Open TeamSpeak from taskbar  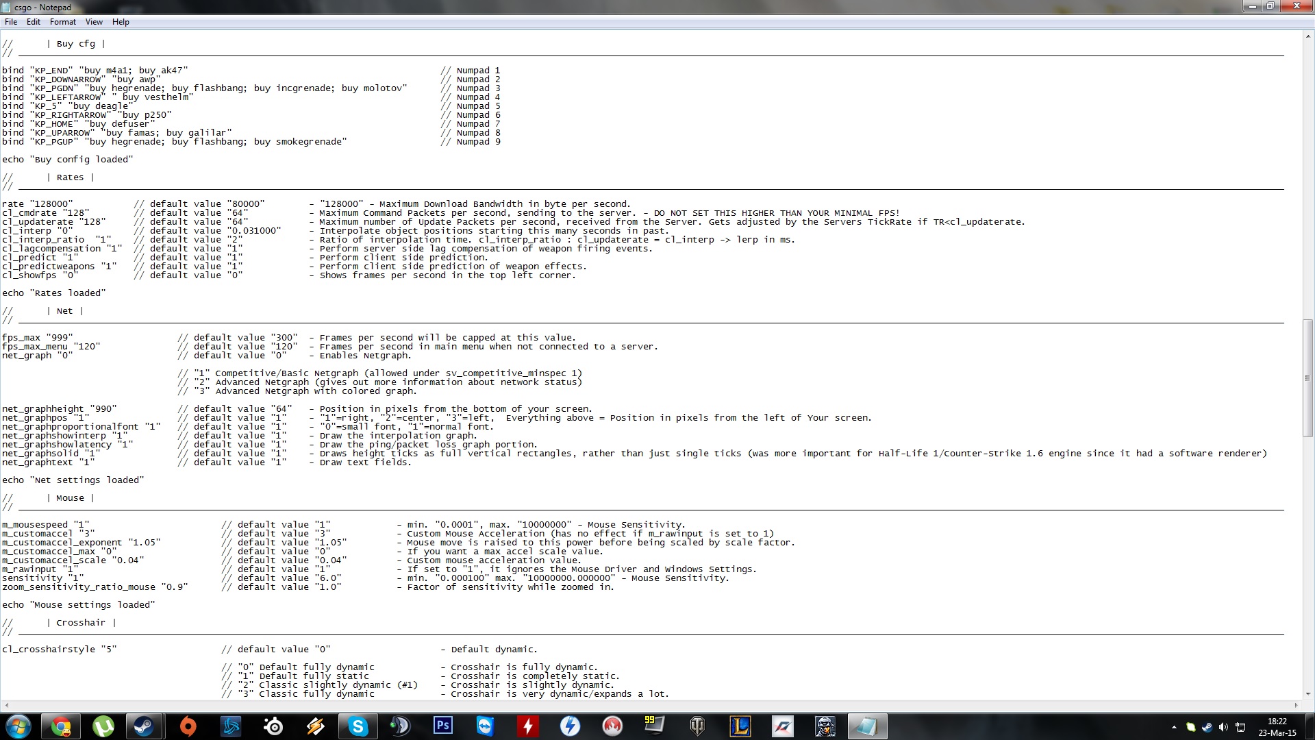coord(399,726)
